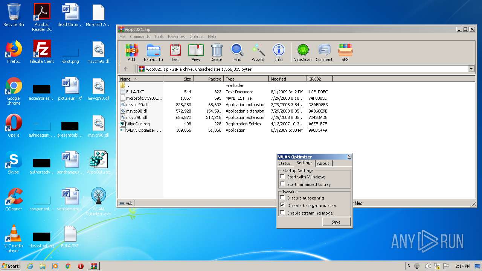The image size is (482, 271).
Task: Select EULA.TXT desktop file icon
Action: pos(70,236)
